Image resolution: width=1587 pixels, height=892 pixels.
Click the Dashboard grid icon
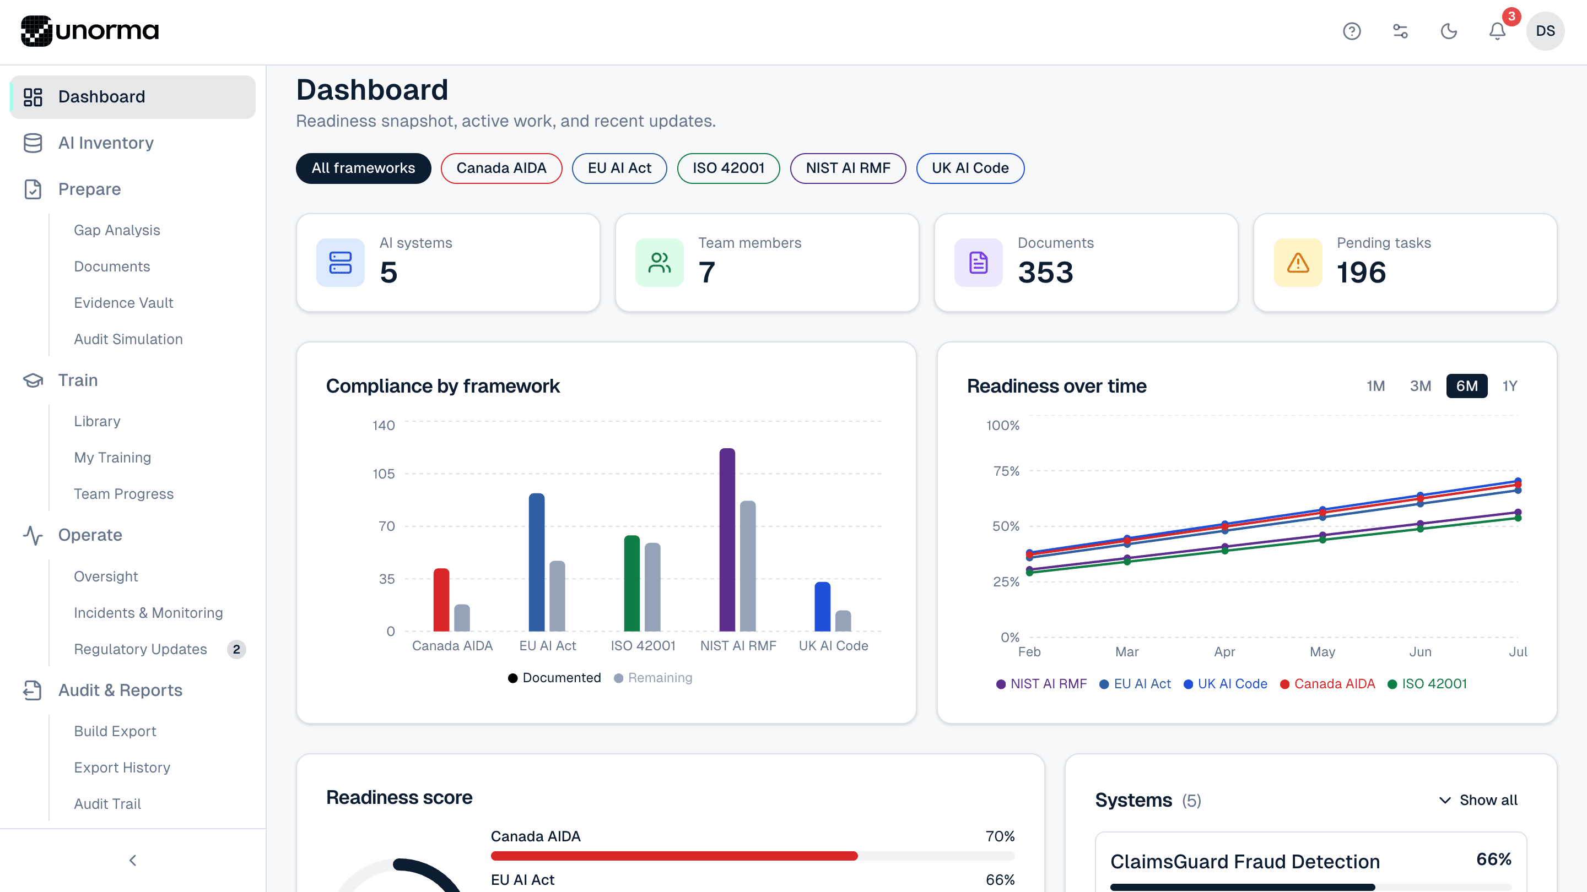tap(33, 97)
